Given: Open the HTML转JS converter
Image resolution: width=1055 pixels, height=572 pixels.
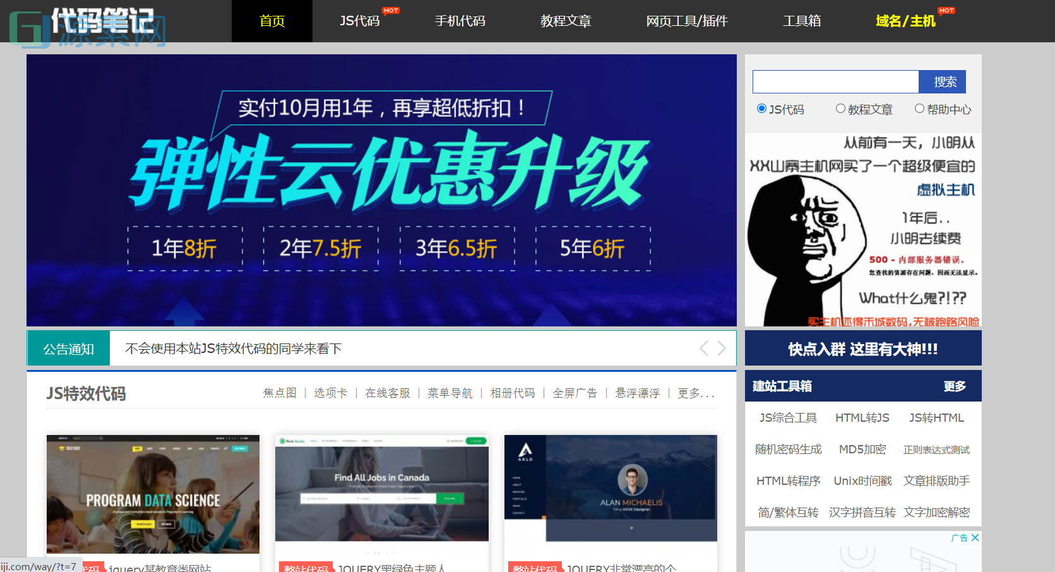Looking at the screenshot, I should [x=862, y=417].
